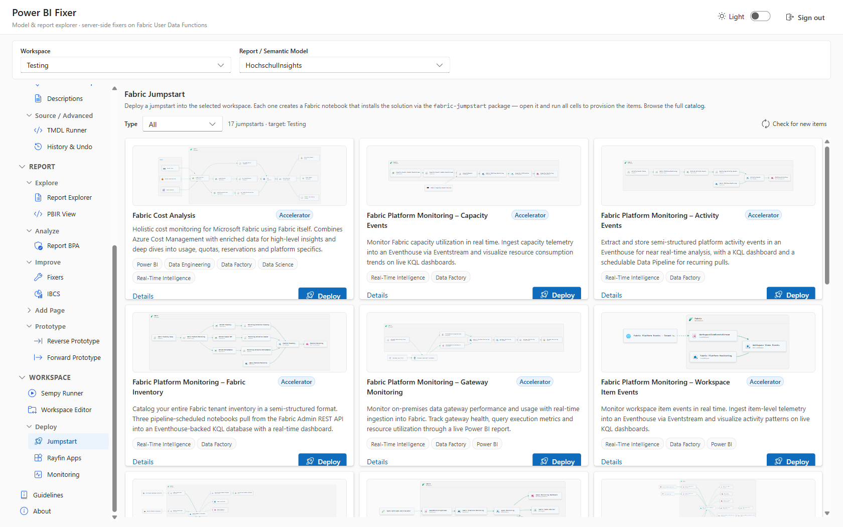Click the About info icon
Screen dimensions: 843x527
click(x=24, y=511)
